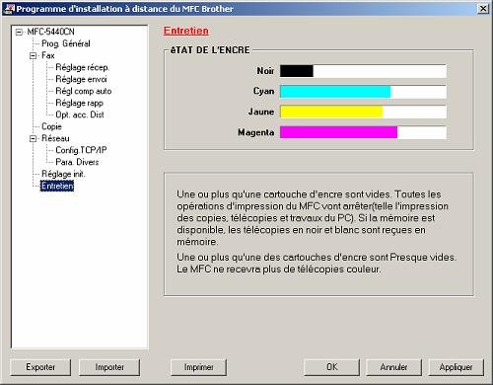The image size is (493, 385).
Task: Open Réglage récep. settings
Action: coord(82,67)
